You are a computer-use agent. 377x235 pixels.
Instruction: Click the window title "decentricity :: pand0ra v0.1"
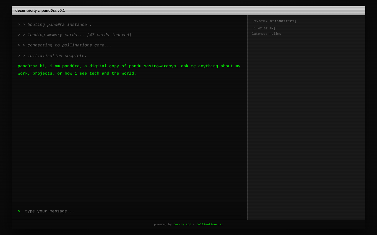coord(40,11)
